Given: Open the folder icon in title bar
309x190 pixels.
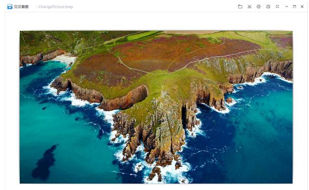Looking at the screenshot, I should 240,7.
